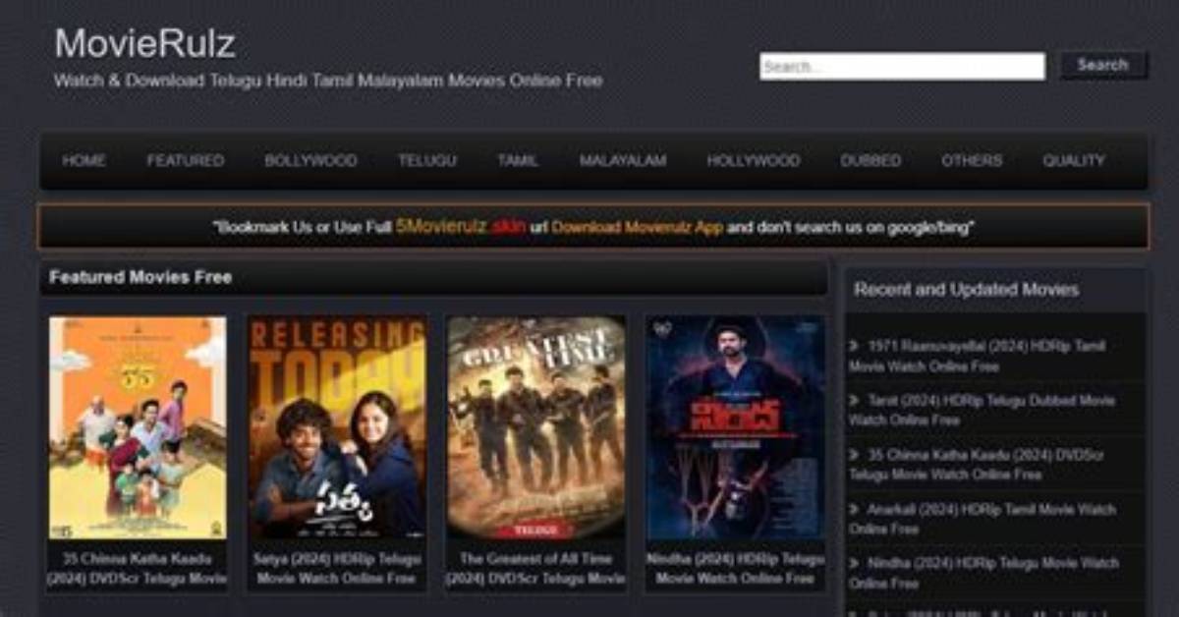The width and height of the screenshot is (1179, 617).
Task: Click featured card title Satya (2024) HDRip Telugu
Action: pos(337,569)
